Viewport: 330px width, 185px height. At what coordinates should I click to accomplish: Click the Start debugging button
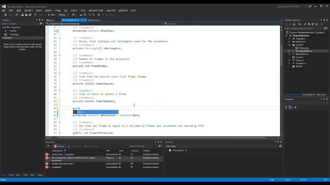[52, 15]
